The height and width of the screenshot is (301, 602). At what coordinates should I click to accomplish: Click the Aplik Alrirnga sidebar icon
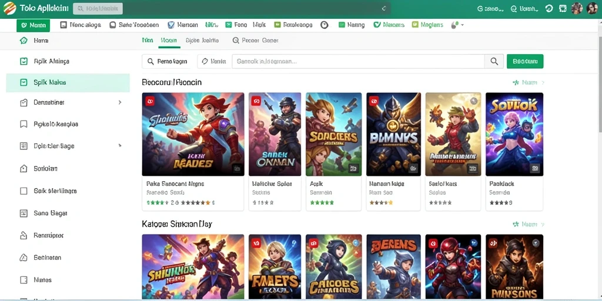(x=24, y=61)
